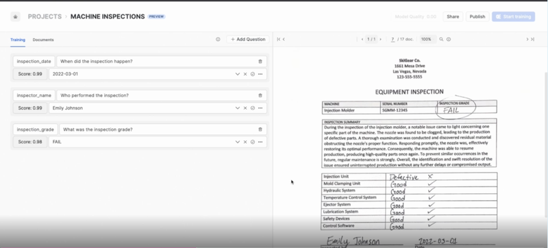Click the Model Quality 0.00 label

[416, 16]
